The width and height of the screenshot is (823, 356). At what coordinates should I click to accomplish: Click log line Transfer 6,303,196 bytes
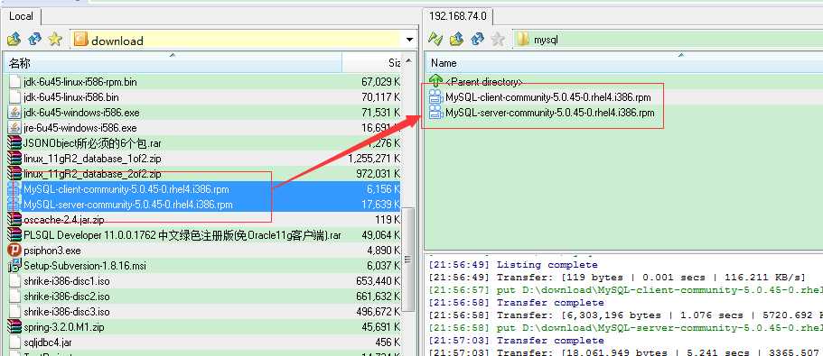pos(625,315)
